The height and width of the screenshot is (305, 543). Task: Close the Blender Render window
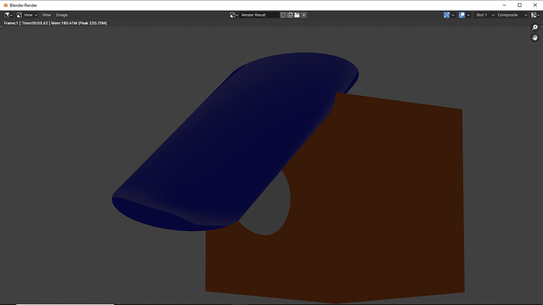point(534,6)
